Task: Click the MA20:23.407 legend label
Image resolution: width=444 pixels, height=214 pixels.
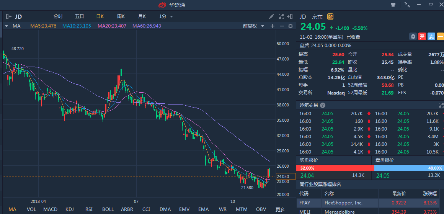Action: click(x=112, y=26)
